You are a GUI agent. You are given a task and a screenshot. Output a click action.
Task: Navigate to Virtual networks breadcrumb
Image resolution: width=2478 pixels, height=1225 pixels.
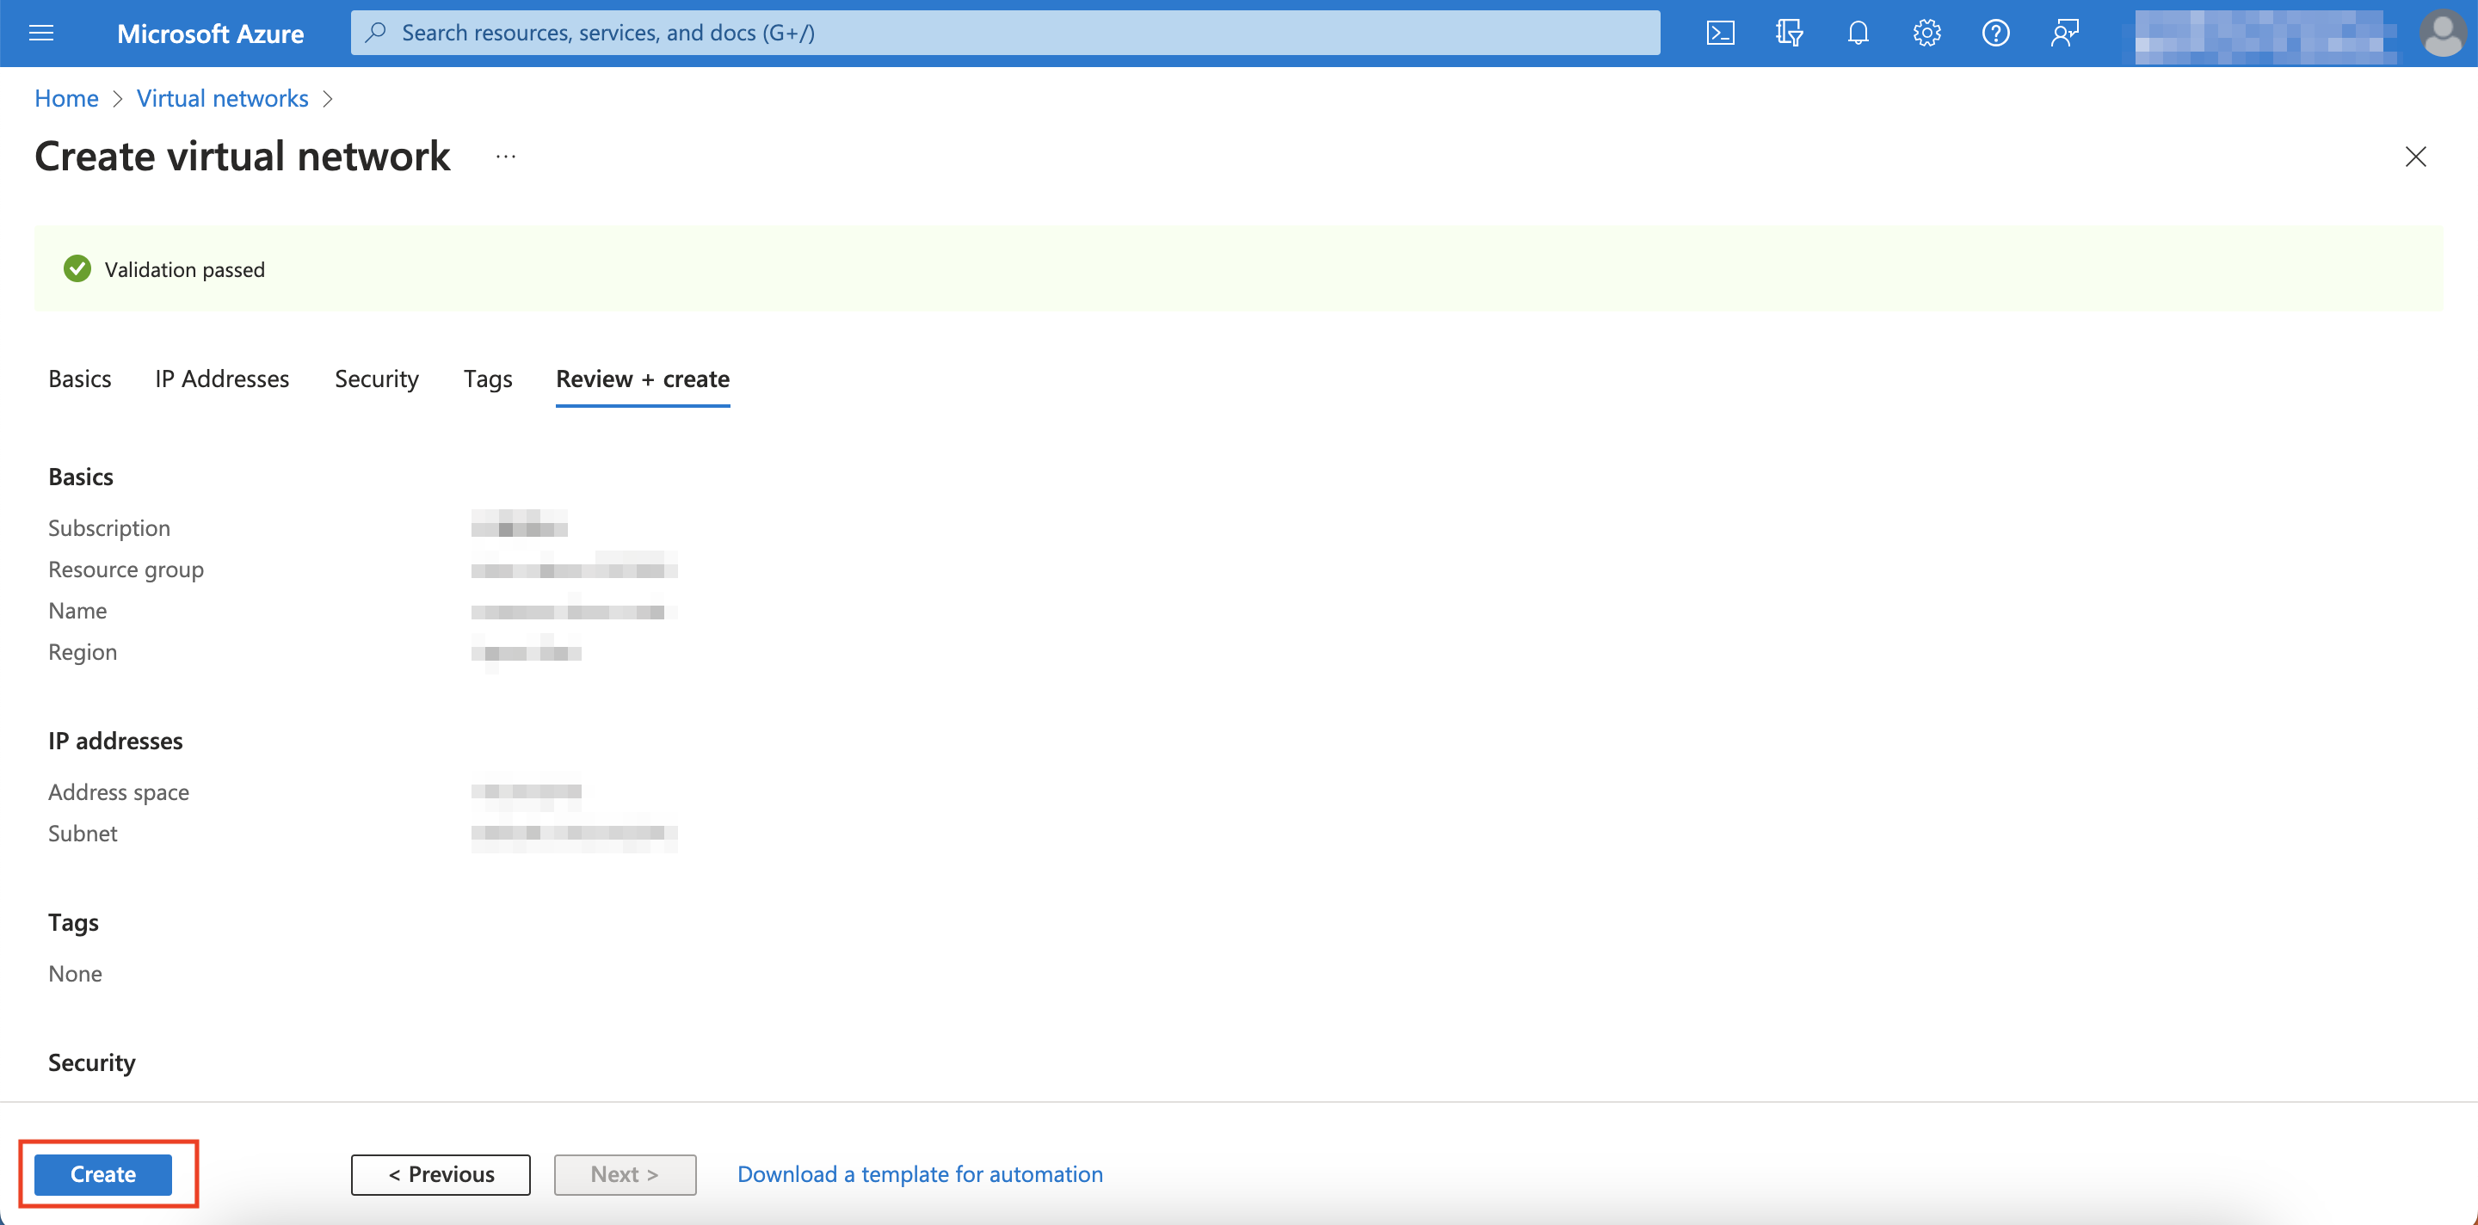(x=222, y=97)
